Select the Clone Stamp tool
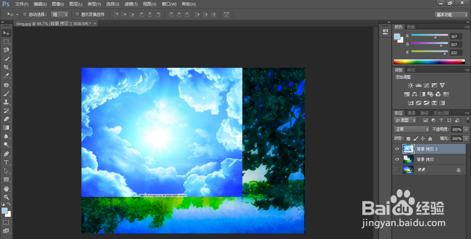Screen dimensions: 471x239 tap(6, 102)
